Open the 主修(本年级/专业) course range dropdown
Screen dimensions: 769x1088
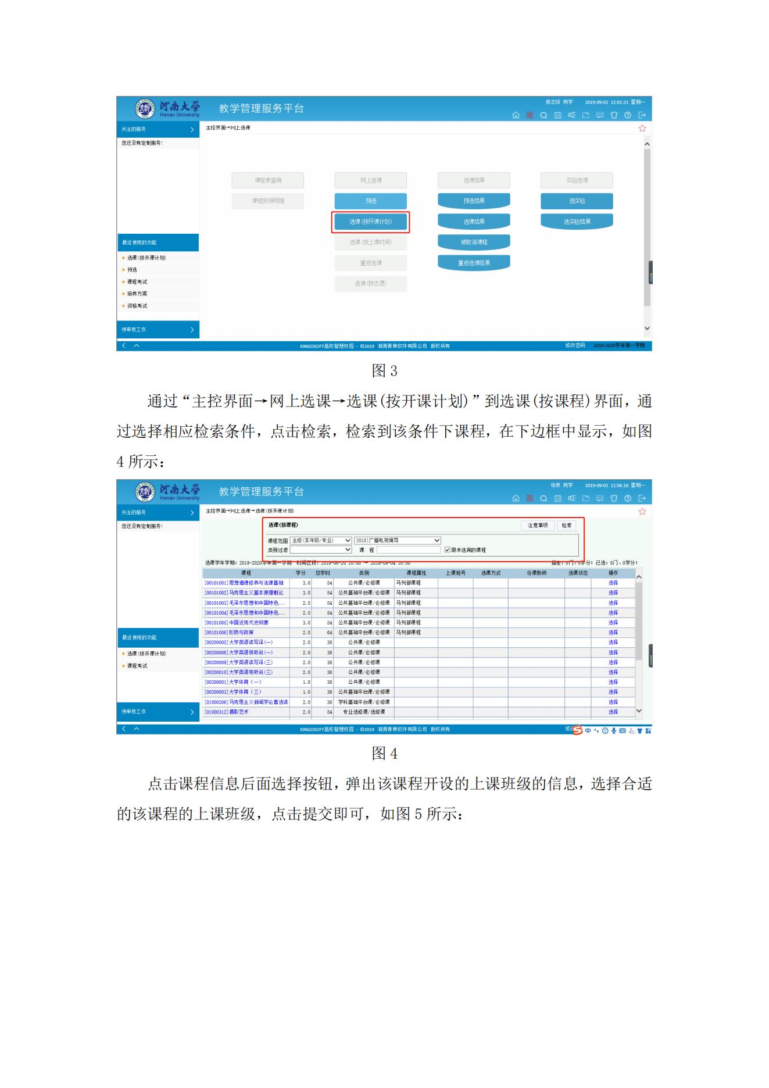[321, 540]
